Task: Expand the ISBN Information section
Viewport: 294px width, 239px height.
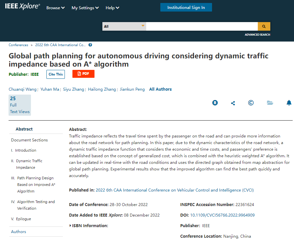Action: tap(89, 226)
